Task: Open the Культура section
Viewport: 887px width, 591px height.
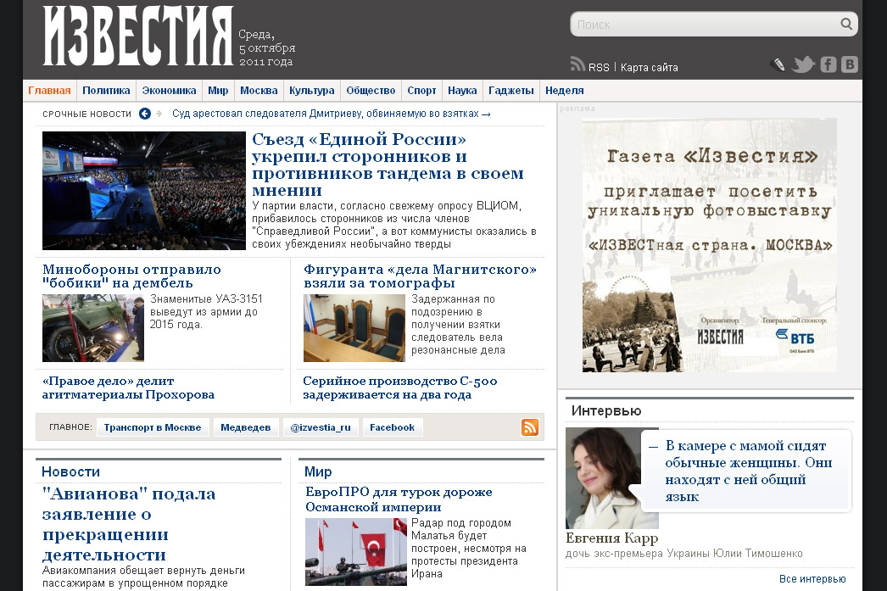Action: [312, 91]
